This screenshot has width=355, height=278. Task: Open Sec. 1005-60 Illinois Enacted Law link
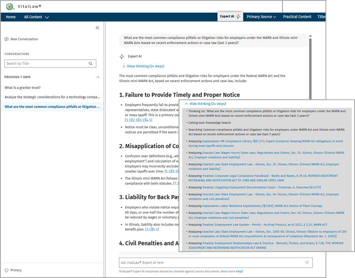pos(267,234)
